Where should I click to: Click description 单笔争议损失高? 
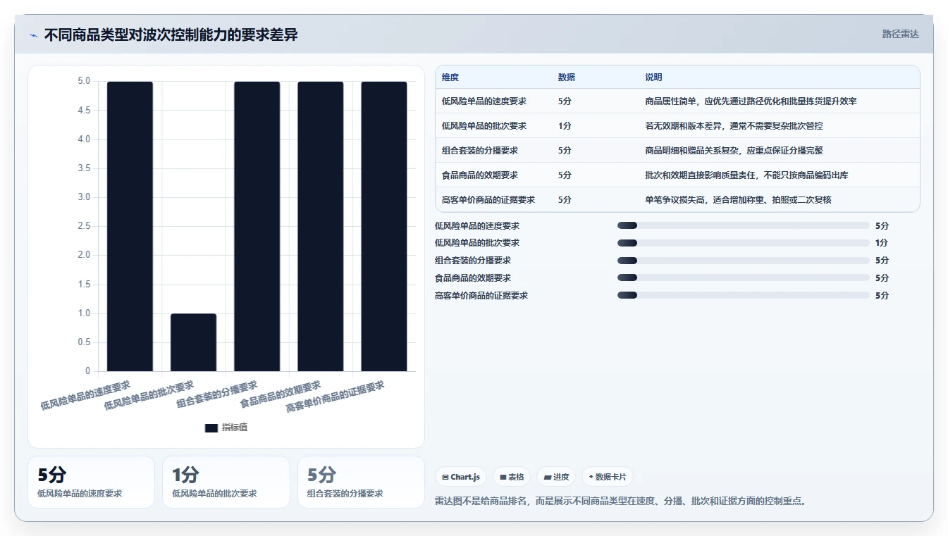pyautogui.click(x=738, y=200)
